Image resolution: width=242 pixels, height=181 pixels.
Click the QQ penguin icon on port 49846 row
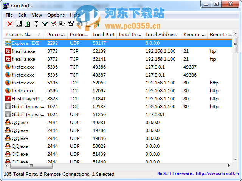[x=8, y=138]
